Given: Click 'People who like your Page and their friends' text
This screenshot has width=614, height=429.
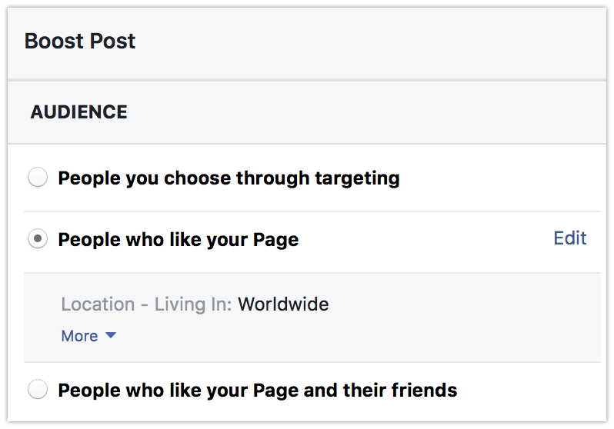Looking at the screenshot, I should pyautogui.click(x=257, y=391).
